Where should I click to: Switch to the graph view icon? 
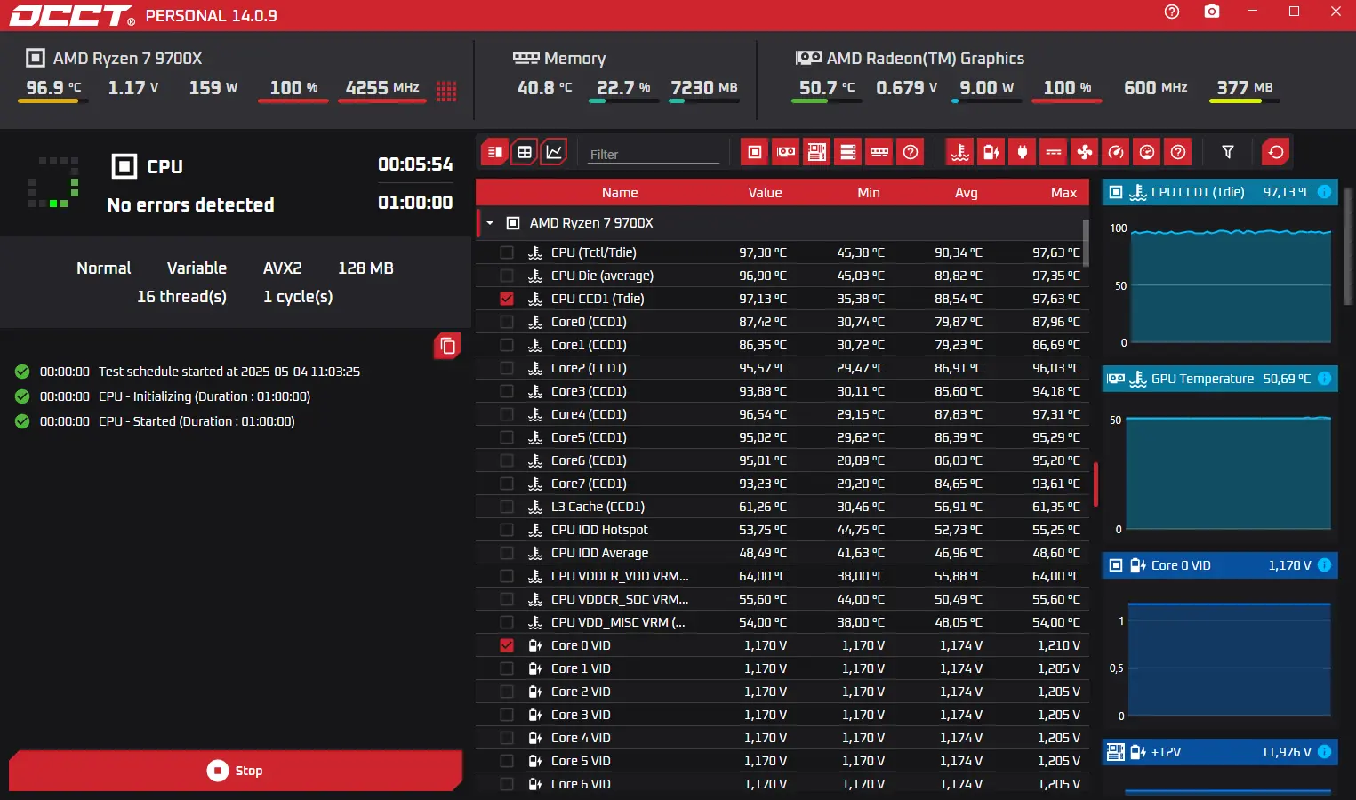pos(554,152)
